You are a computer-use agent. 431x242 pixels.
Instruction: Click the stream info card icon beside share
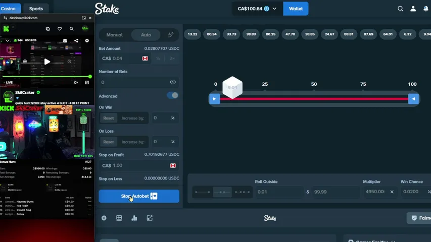click(x=65, y=41)
